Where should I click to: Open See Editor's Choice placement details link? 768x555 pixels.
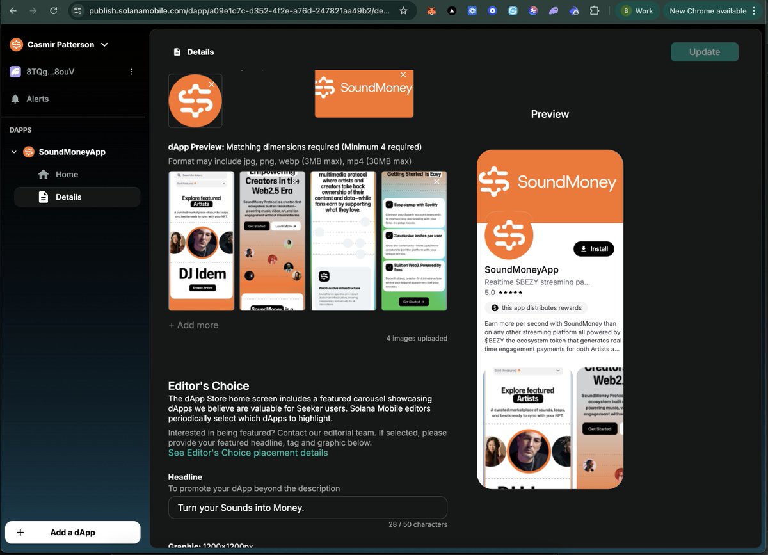[248, 453]
